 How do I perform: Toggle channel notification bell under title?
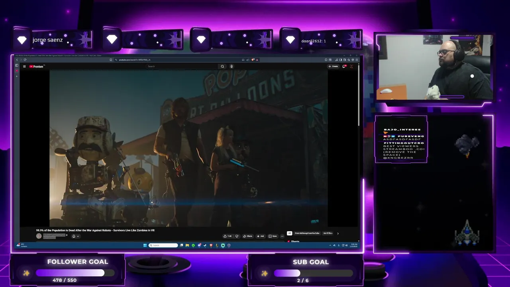[74, 236]
